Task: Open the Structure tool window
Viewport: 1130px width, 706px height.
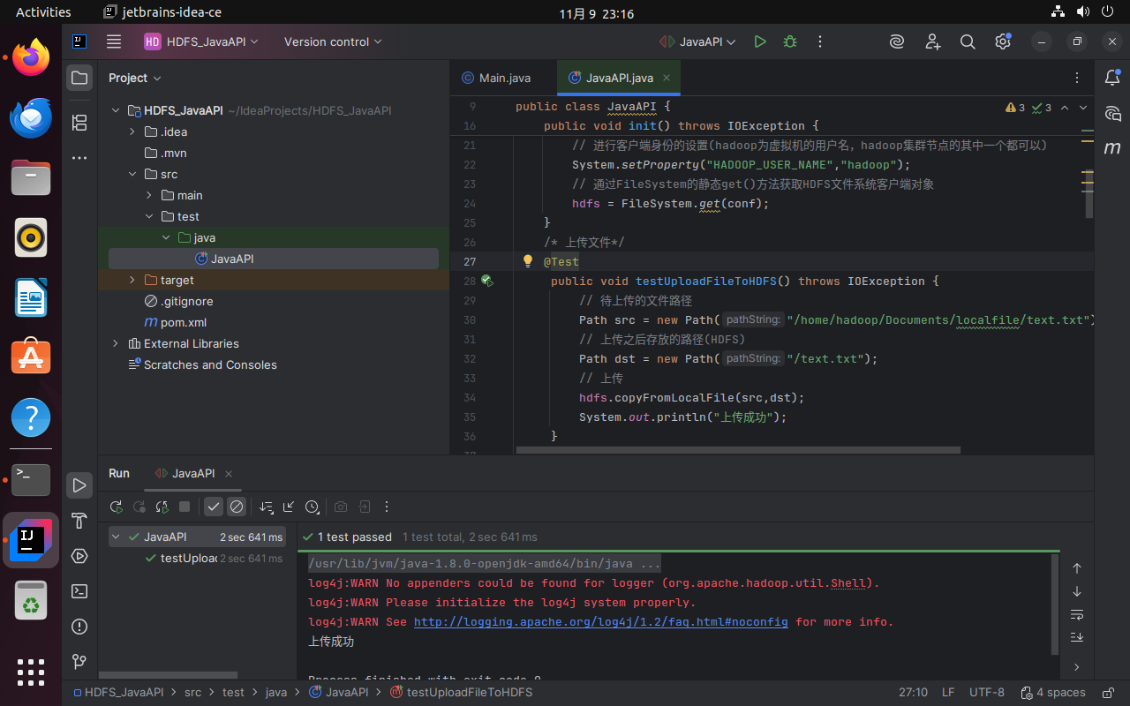Action: pyautogui.click(x=79, y=122)
